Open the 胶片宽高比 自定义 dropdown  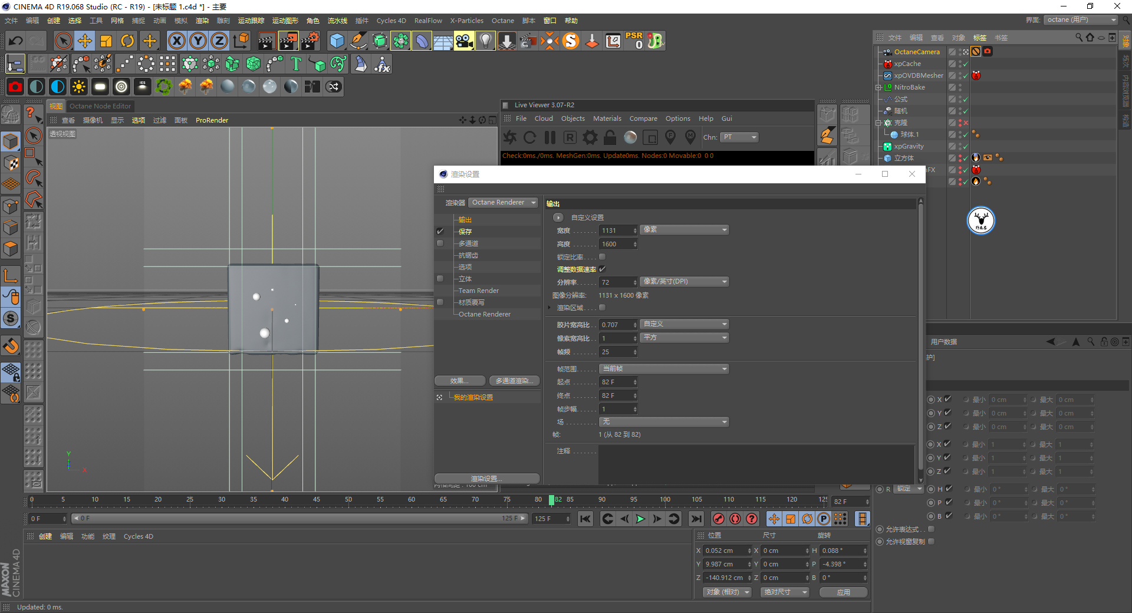pos(685,324)
